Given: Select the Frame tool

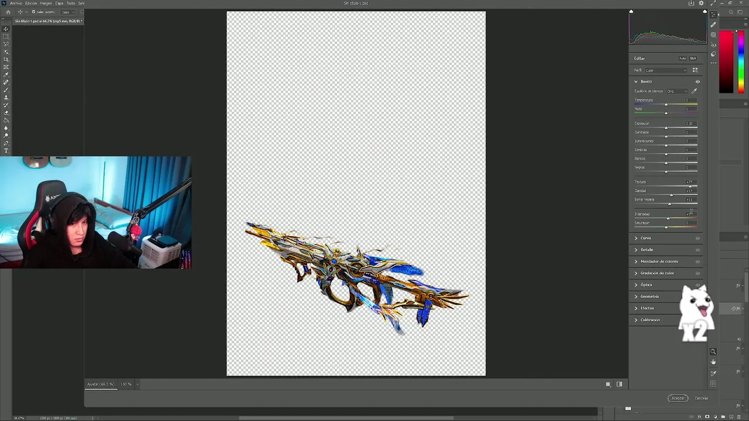Looking at the screenshot, I should pos(6,67).
